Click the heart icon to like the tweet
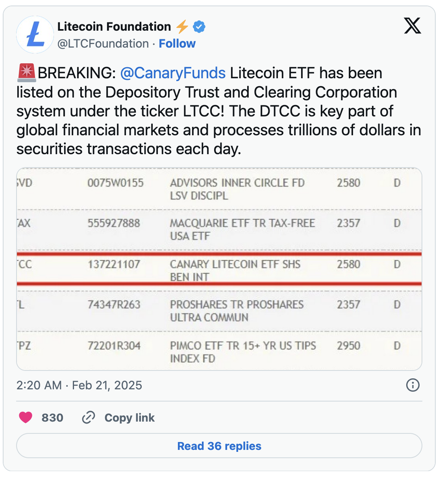444x479 pixels. point(26,417)
